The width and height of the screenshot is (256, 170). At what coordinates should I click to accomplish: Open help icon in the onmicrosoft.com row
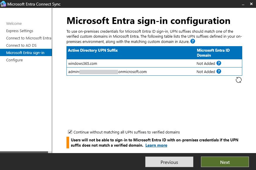pyautogui.click(x=219, y=71)
